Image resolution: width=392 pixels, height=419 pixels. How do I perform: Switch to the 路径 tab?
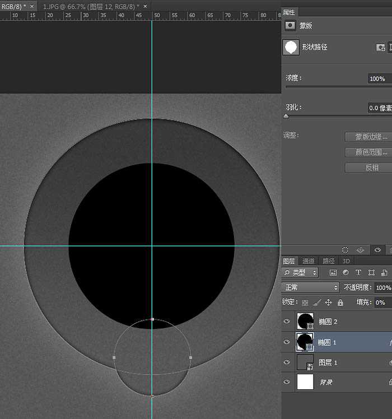coord(328,261)
